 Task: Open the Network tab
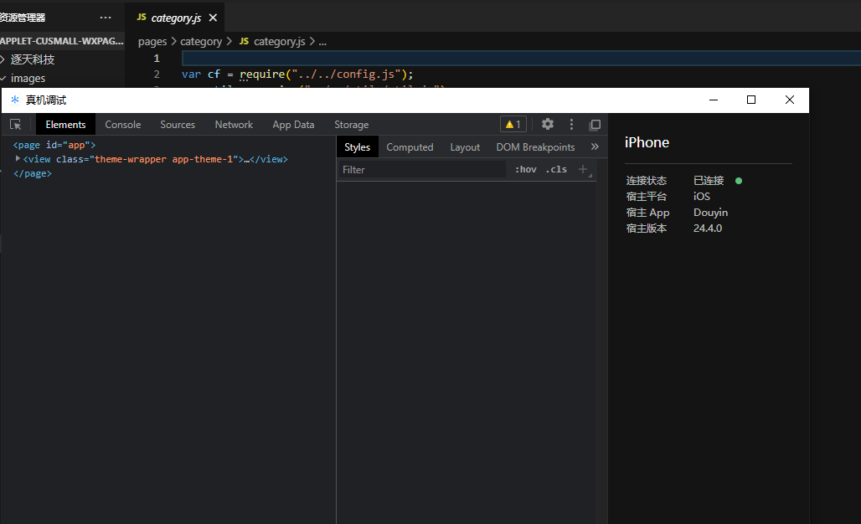click(x=234, y=125)
